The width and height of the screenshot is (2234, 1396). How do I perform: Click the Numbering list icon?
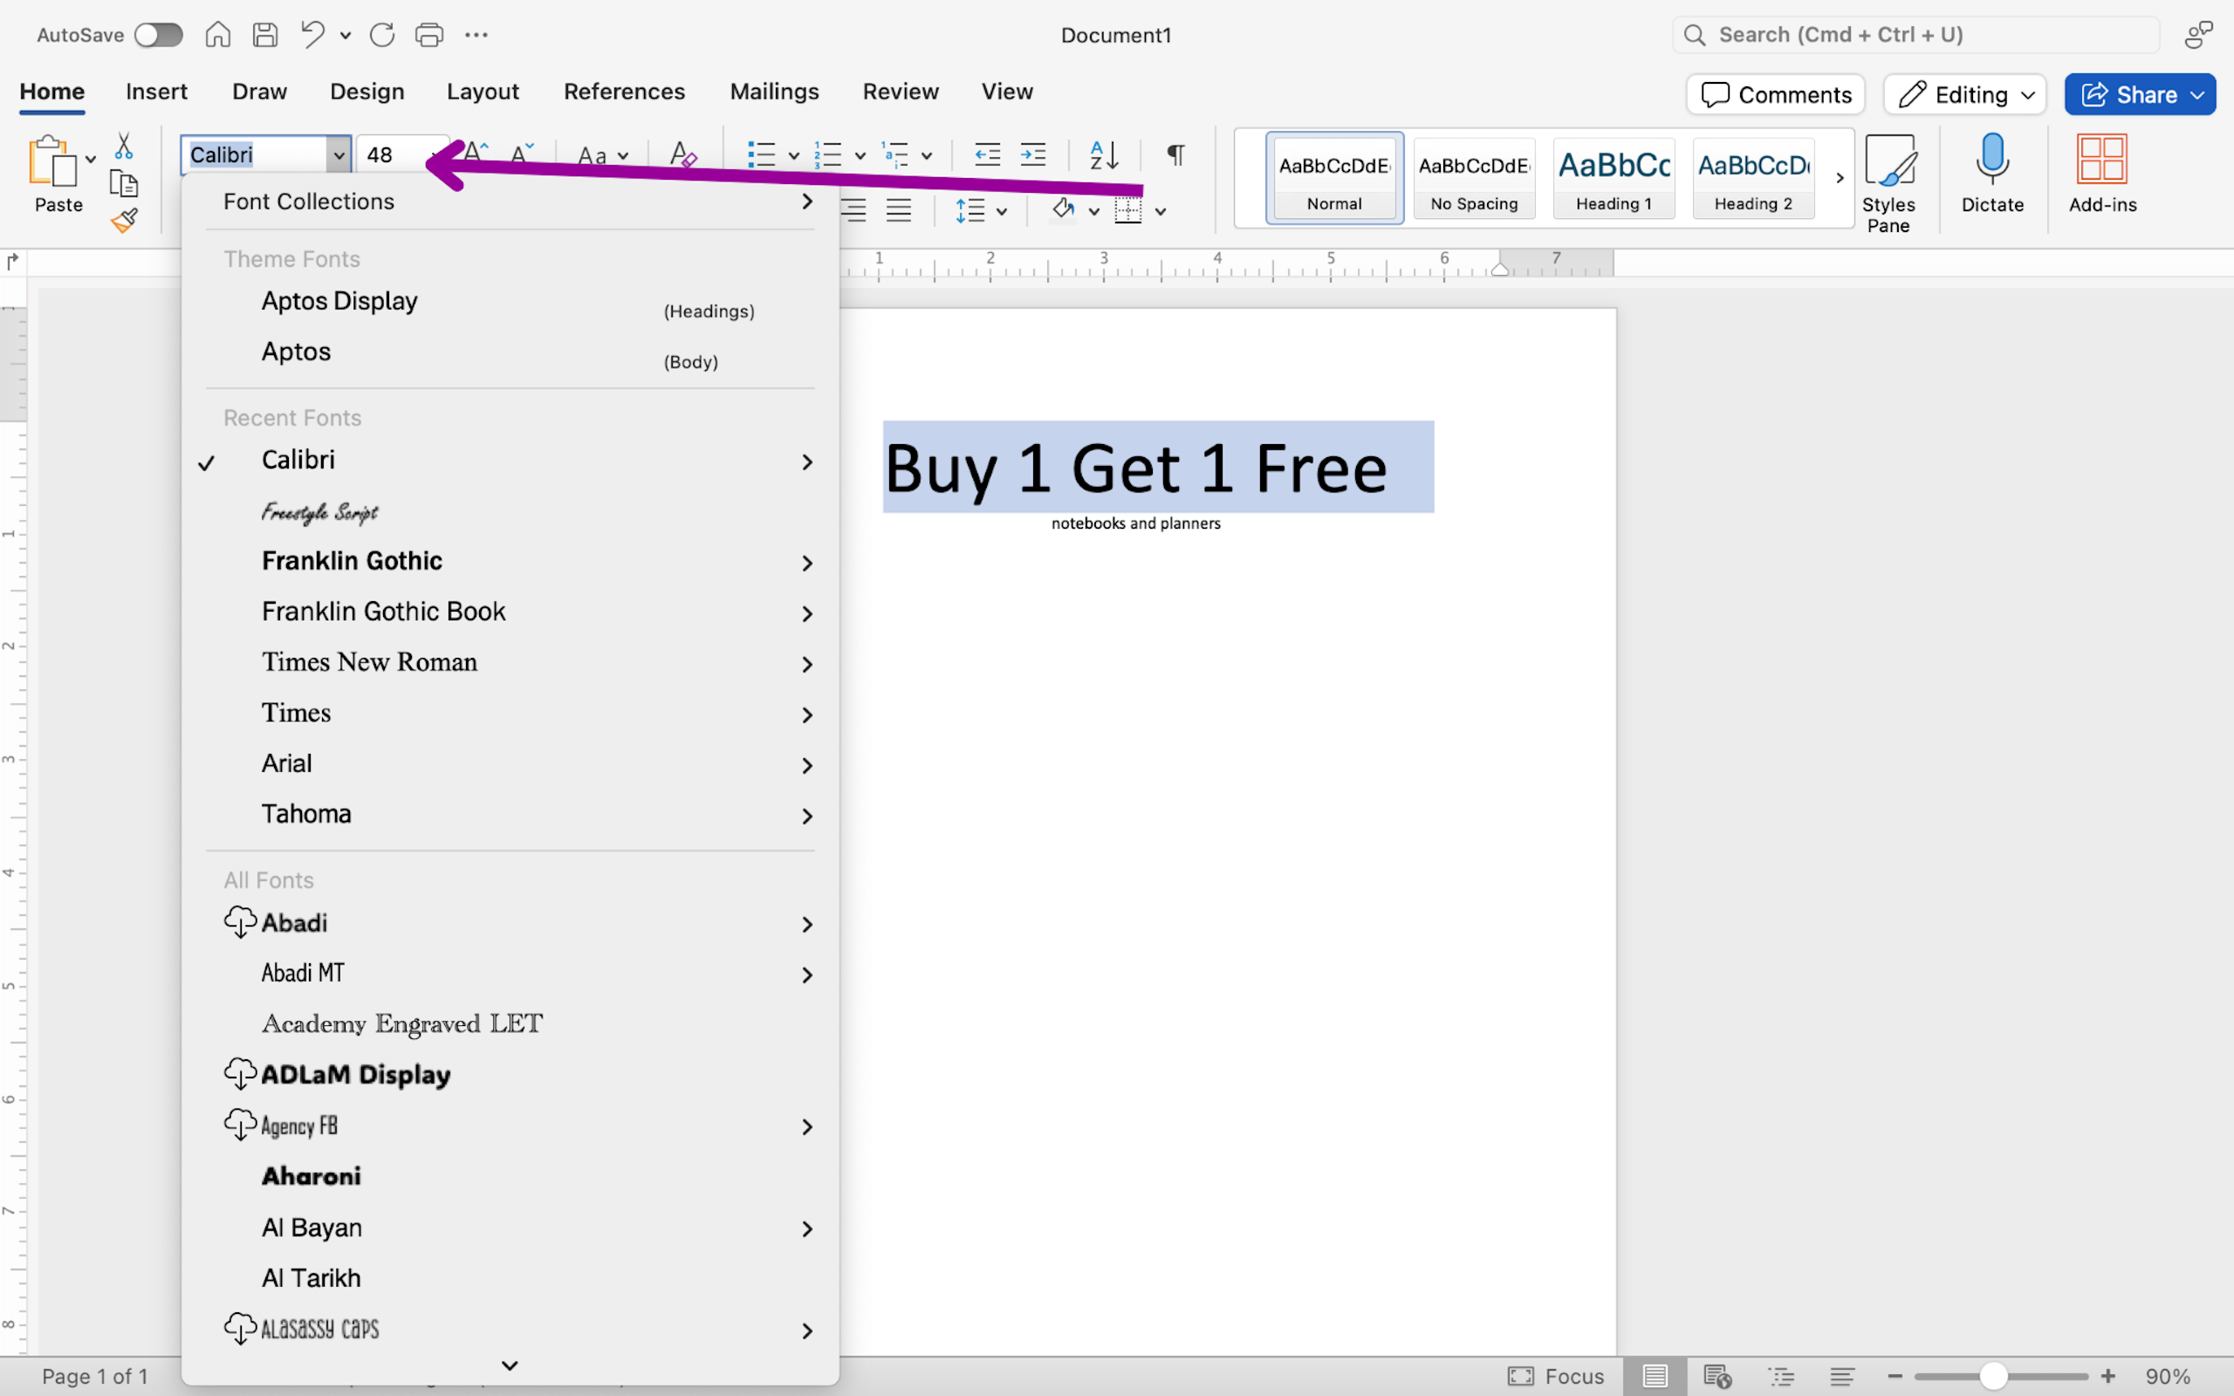pyautogui.click(x=828, y=154)
